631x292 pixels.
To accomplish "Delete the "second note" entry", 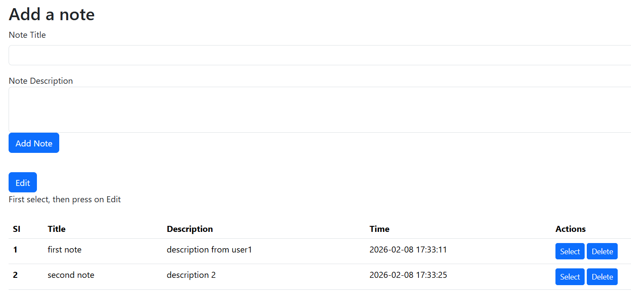I will click(602, 277).
